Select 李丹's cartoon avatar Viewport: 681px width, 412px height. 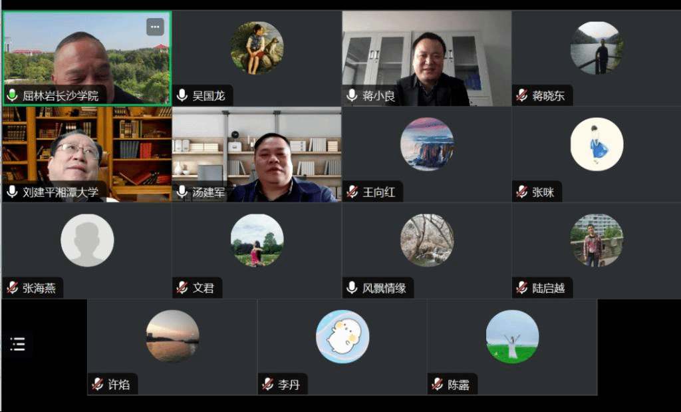click(x=342, y=337)
